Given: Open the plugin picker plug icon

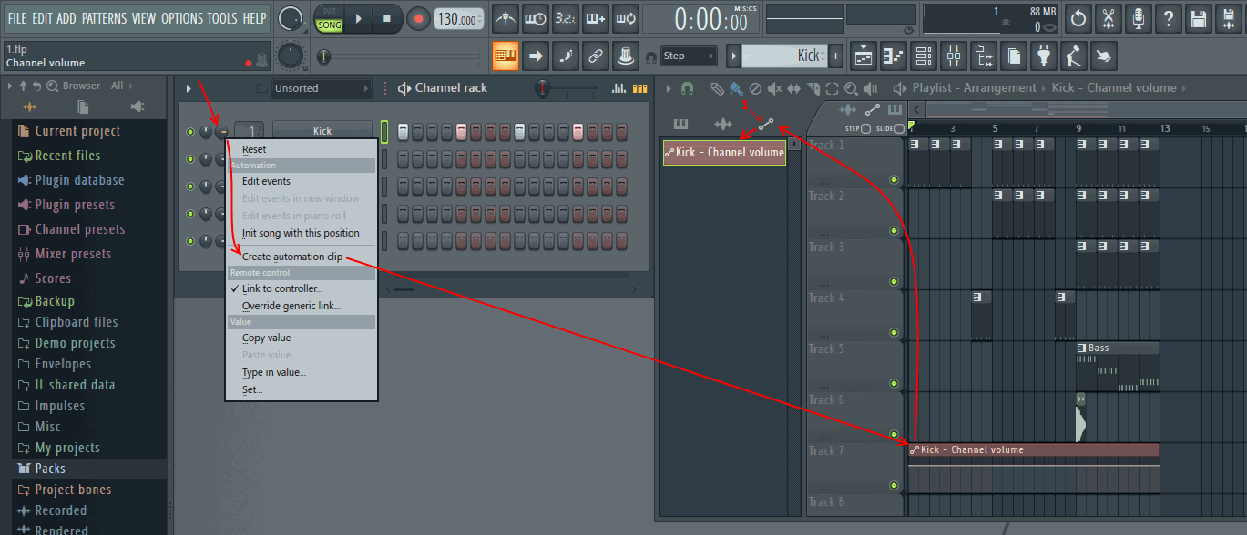Looking at the screenshot, I should pos(1044,56).
